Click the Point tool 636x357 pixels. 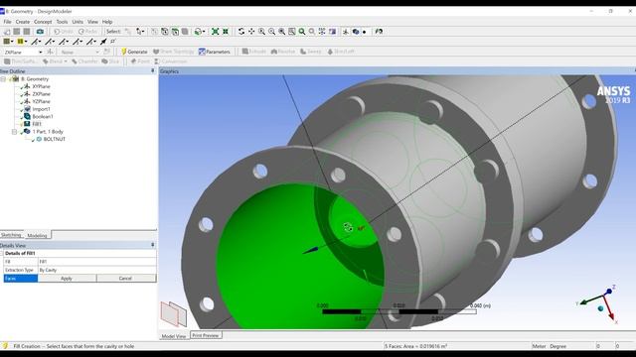tap(140, 61)
